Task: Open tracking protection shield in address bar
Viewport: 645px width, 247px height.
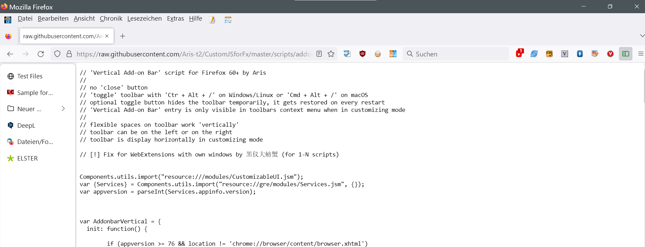Action: (57, 54)
